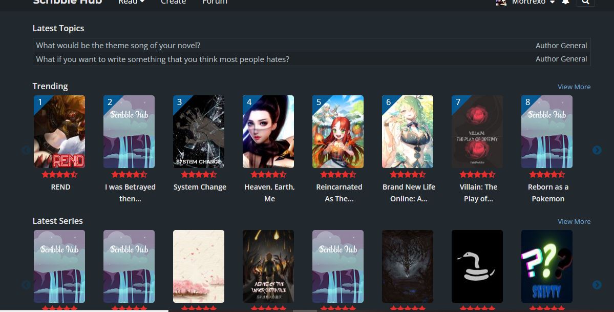Open the white snake cover series

tap(477, 266)
